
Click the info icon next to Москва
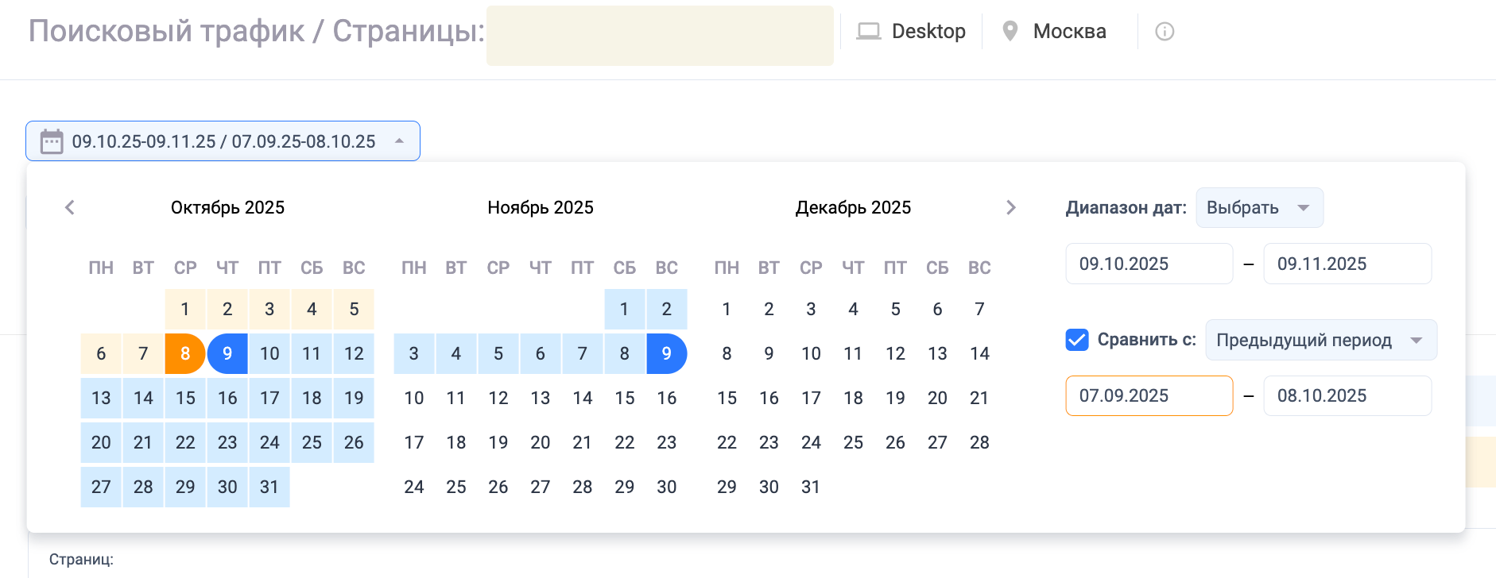1165,32
